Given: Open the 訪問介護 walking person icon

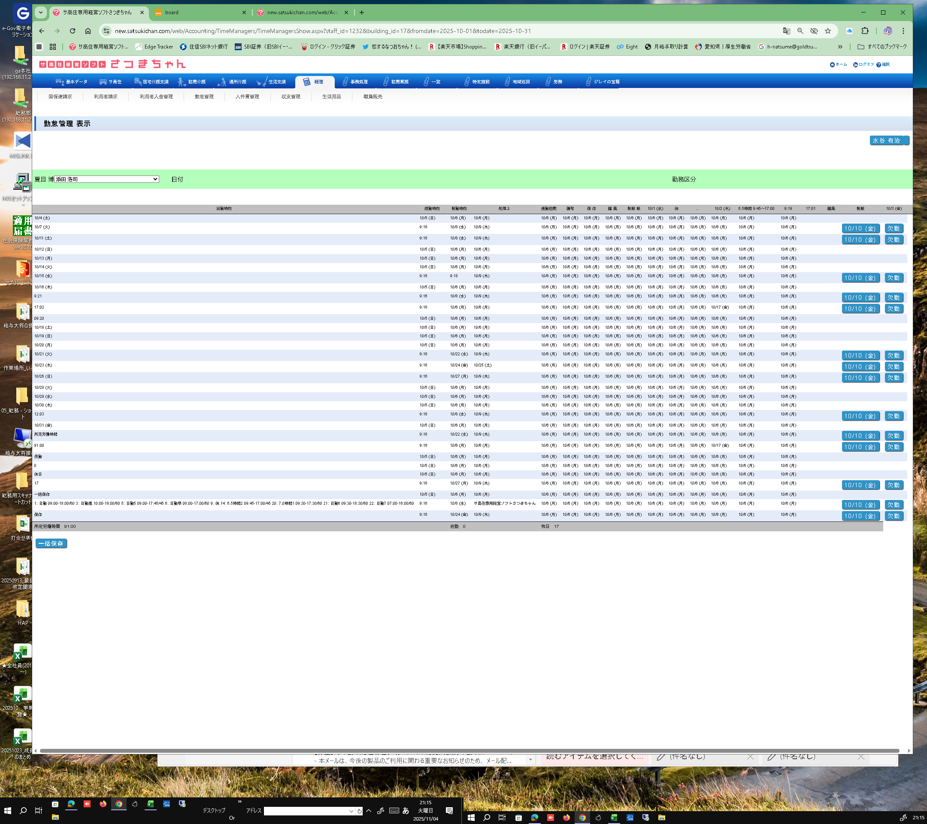Looking at the screenshot, I should 182,82.
